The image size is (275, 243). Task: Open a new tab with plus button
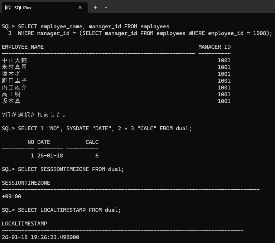click(95, 8)
